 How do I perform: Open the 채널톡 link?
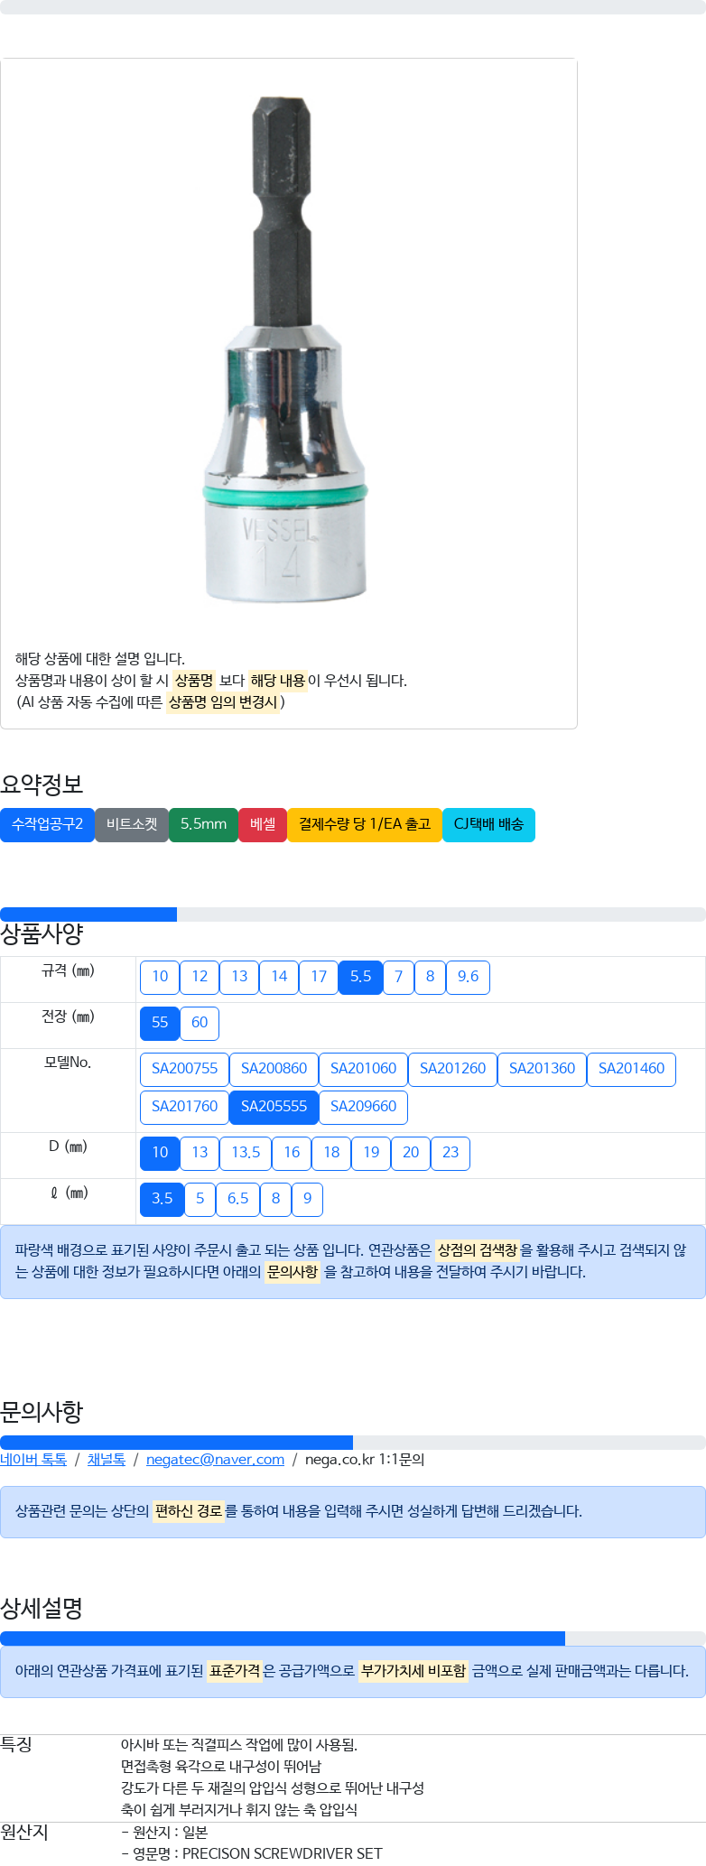(107, 1460)
